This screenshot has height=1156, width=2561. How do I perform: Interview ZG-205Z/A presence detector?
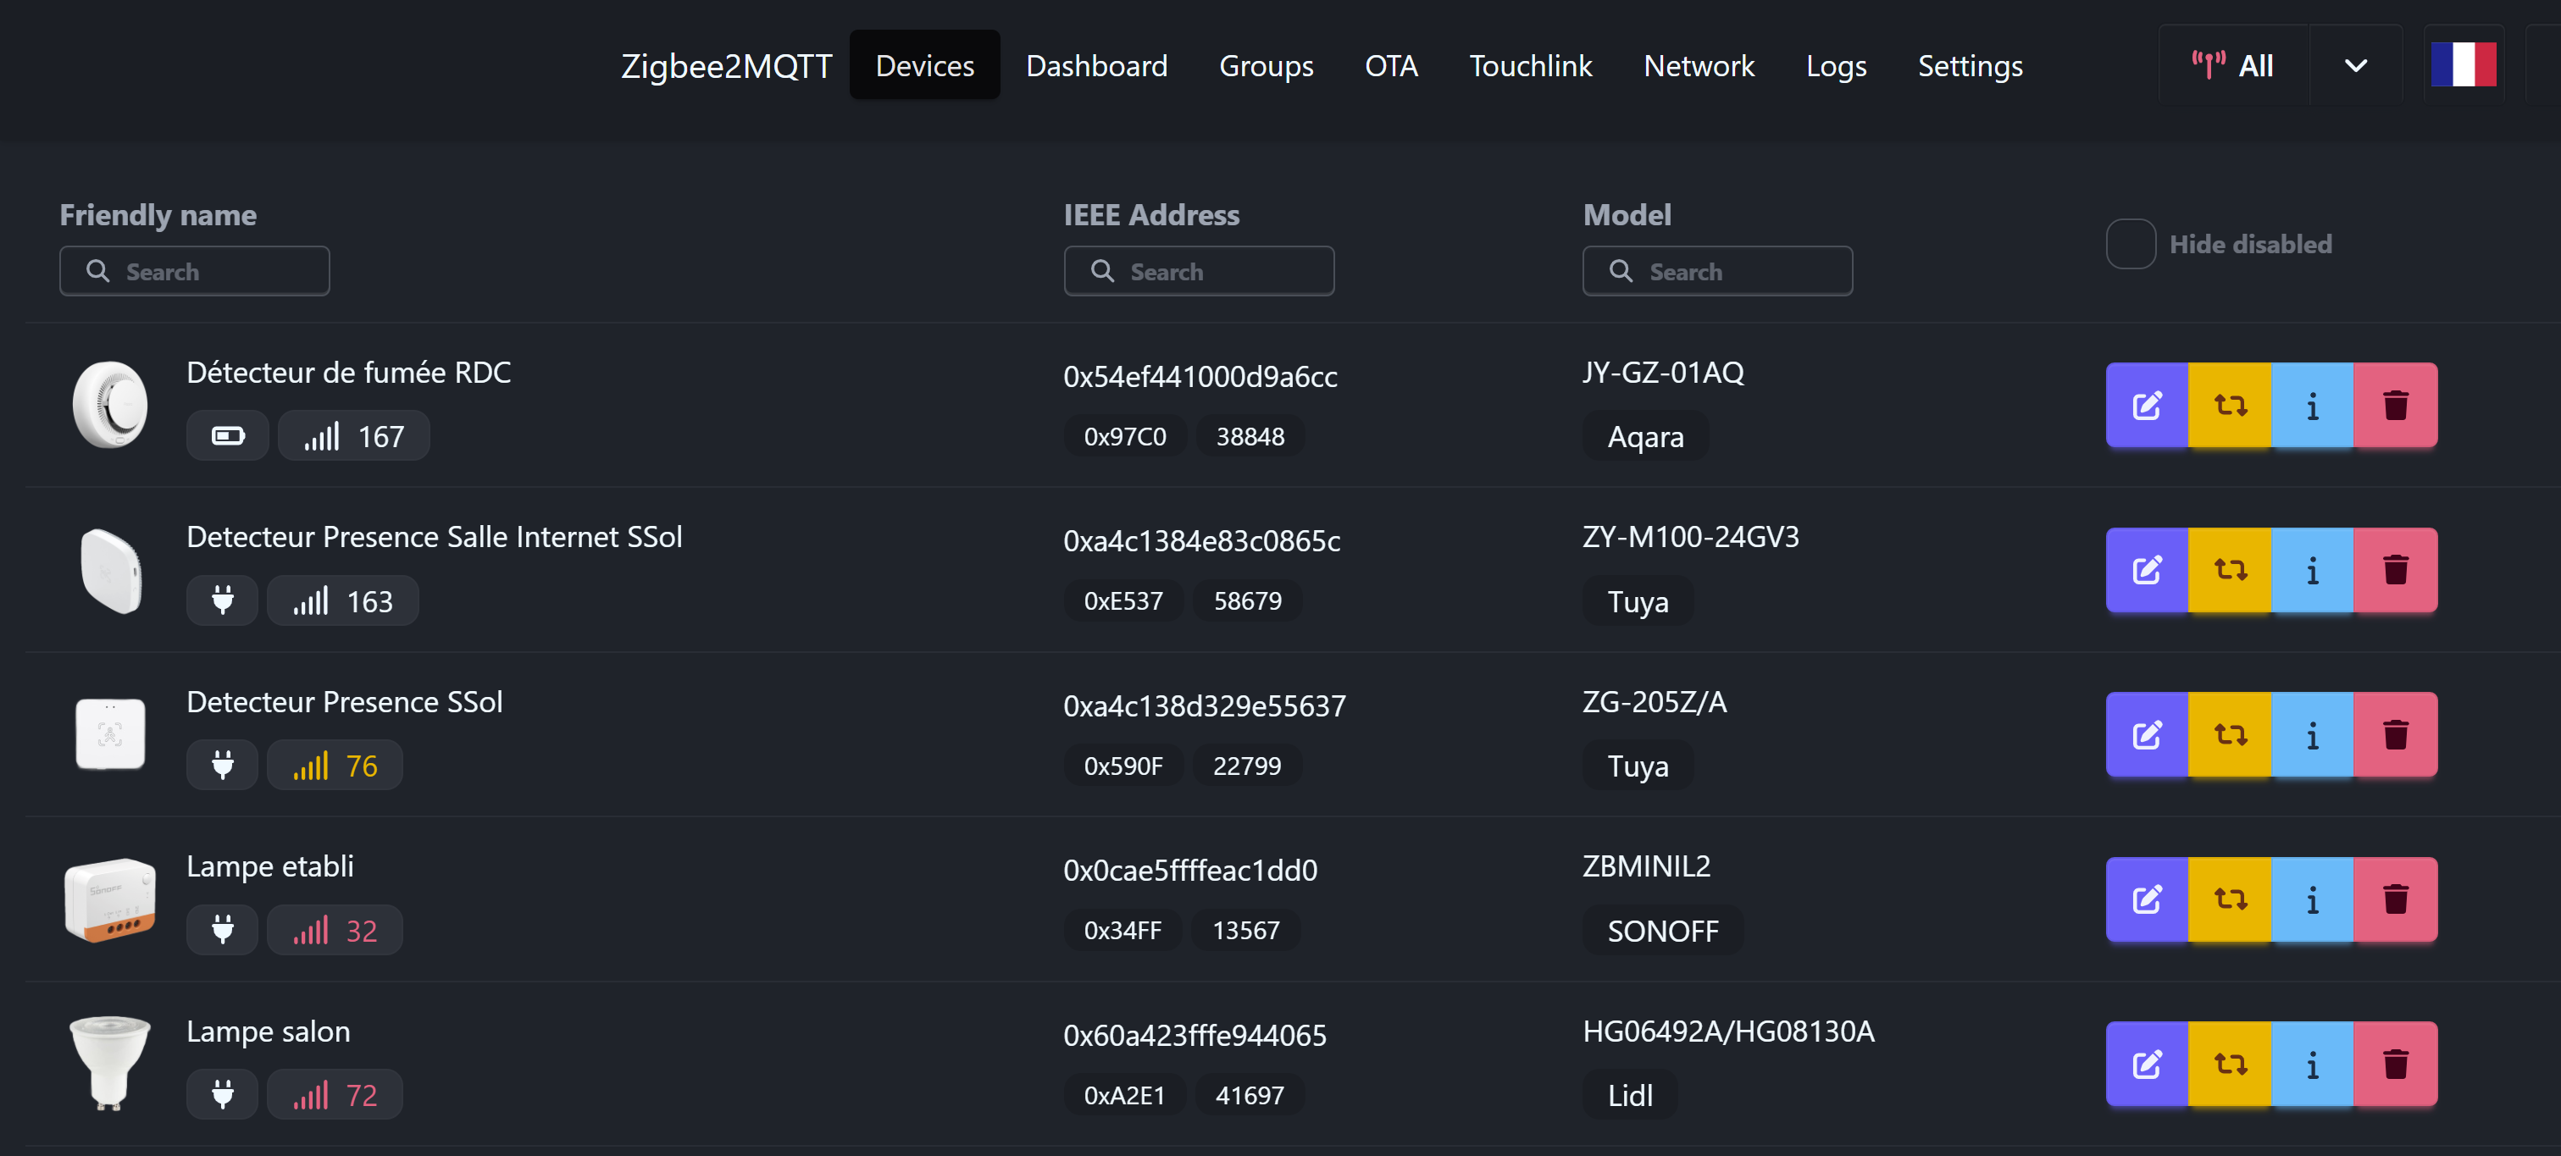(2311, 734)
